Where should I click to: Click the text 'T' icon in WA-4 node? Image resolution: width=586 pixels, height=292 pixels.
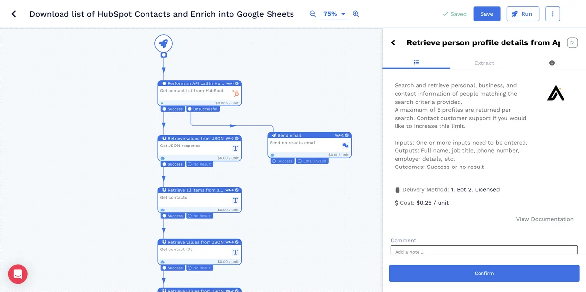click(x=235, y=200)
